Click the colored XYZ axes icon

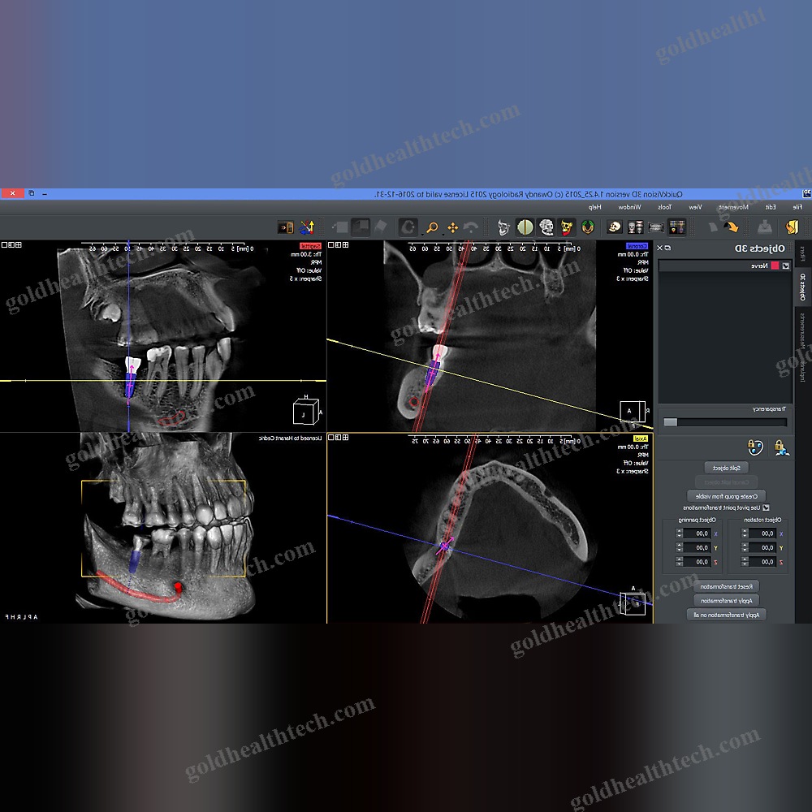click(x=307, y=227)
